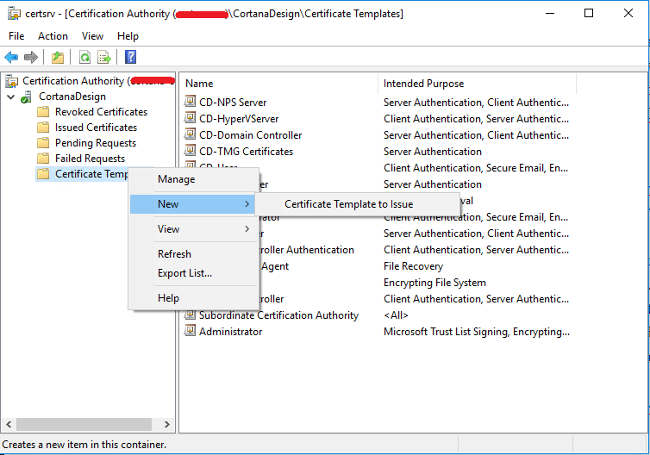650x455 pixels.
Task: Click the Failed Requests folder icon
Action: coord(43,159)
